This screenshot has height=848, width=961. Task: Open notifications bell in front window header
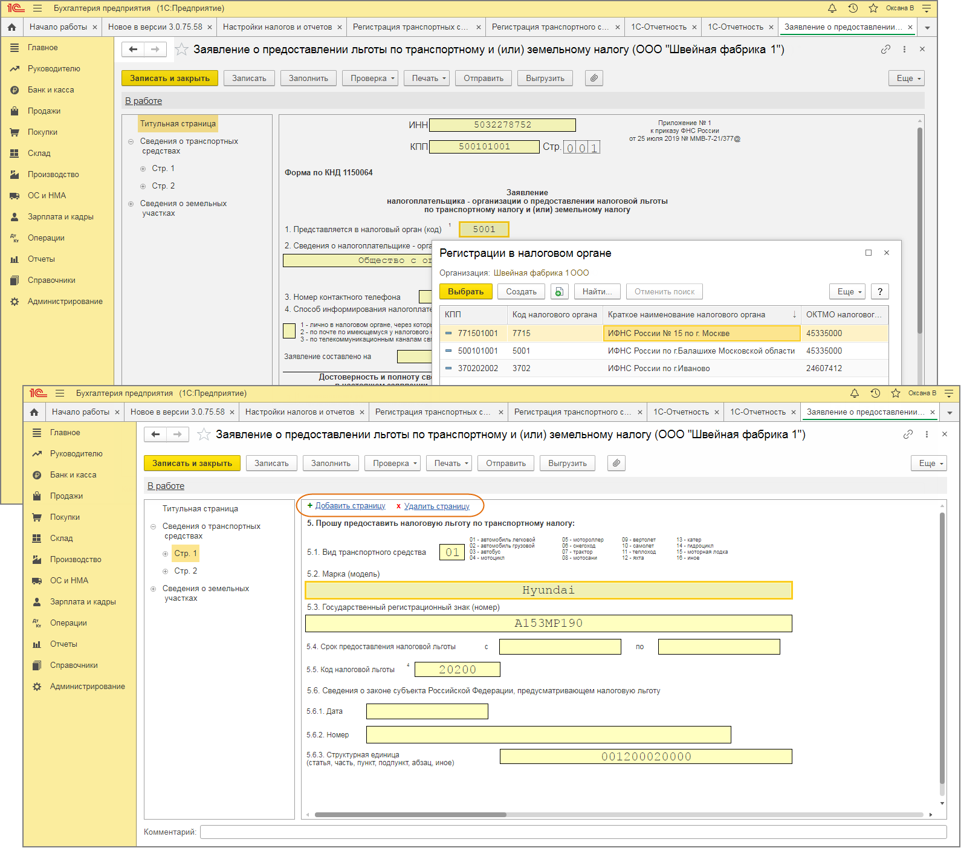pyautogui.click(x=855, y=393)
